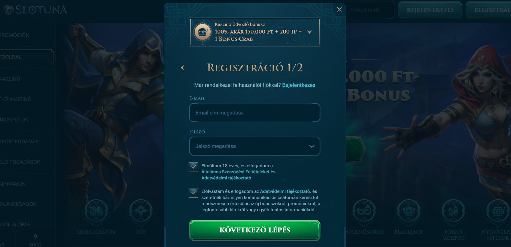The width and height of the screenshot is (511, 247).
Task: Select Sportfogadás in the sidebar menu
Action: (x=19, y=142)
